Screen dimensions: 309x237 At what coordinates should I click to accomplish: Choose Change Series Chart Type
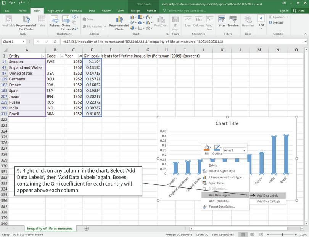[x=225, y=177]
